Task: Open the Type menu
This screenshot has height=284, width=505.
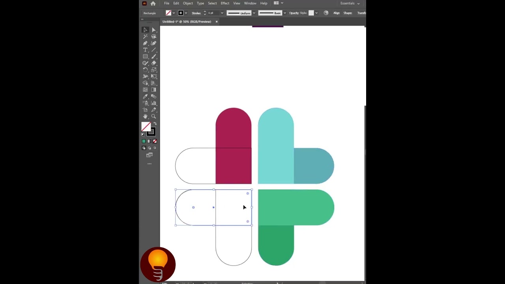Action: tap(200, 3)
